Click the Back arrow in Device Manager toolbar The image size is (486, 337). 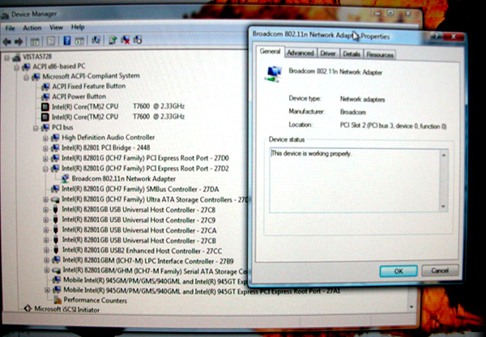7,41
